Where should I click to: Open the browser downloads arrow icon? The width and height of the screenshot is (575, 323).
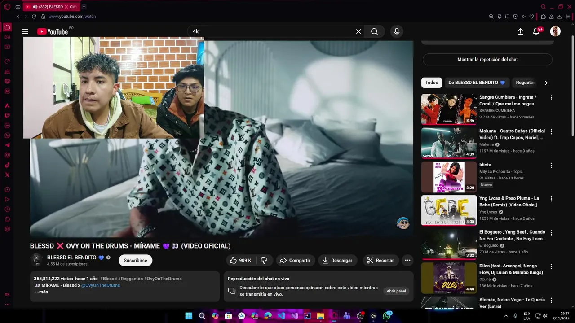[x=559, y=17]
